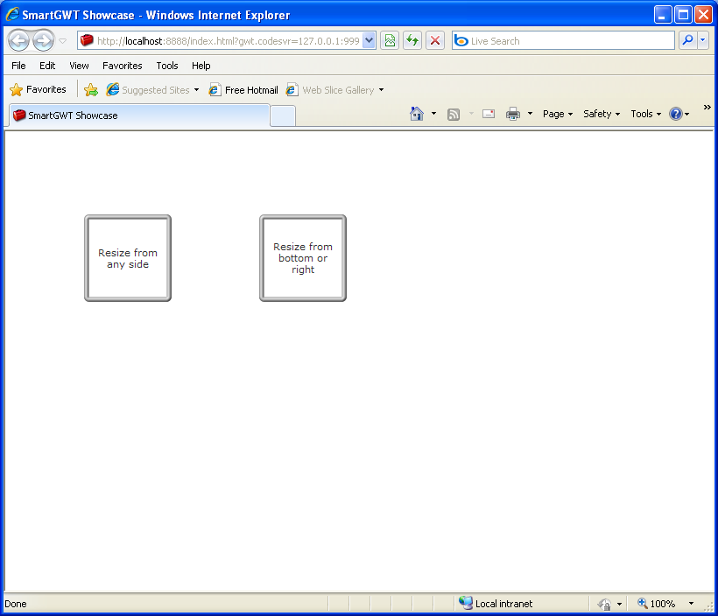Open a new blank tab
Image resolution: width=718 pixels, height=616 pixels.
click(283, 115)
